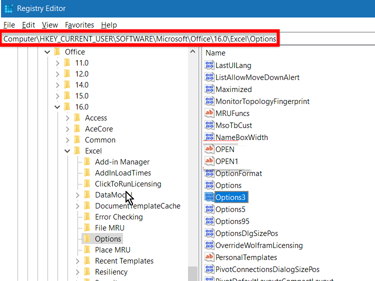Click the MRUFuncs string value icon
375x281 pixels.
209,113
